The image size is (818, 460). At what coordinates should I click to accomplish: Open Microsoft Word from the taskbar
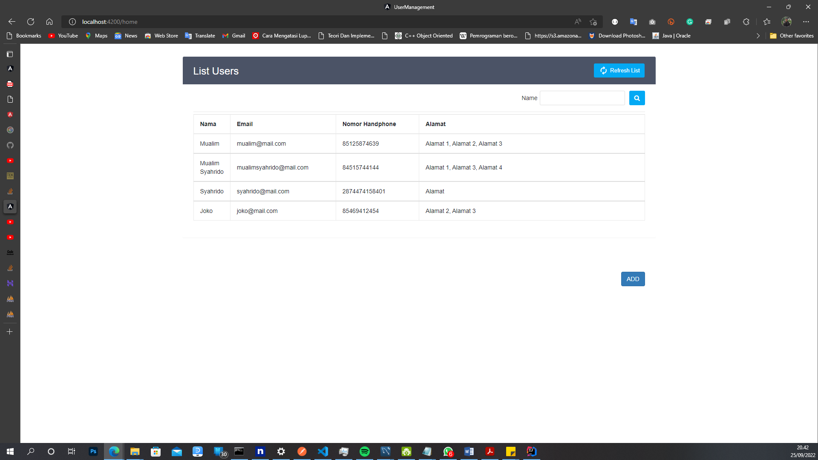[x=469, y=451]
